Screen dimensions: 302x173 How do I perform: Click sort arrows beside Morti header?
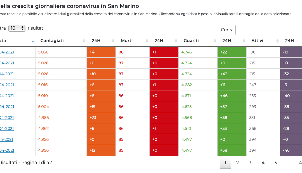[x=147, y=41]
